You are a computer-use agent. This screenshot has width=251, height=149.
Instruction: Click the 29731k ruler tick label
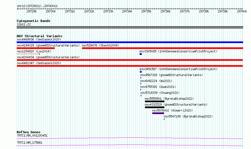[70, 11]
